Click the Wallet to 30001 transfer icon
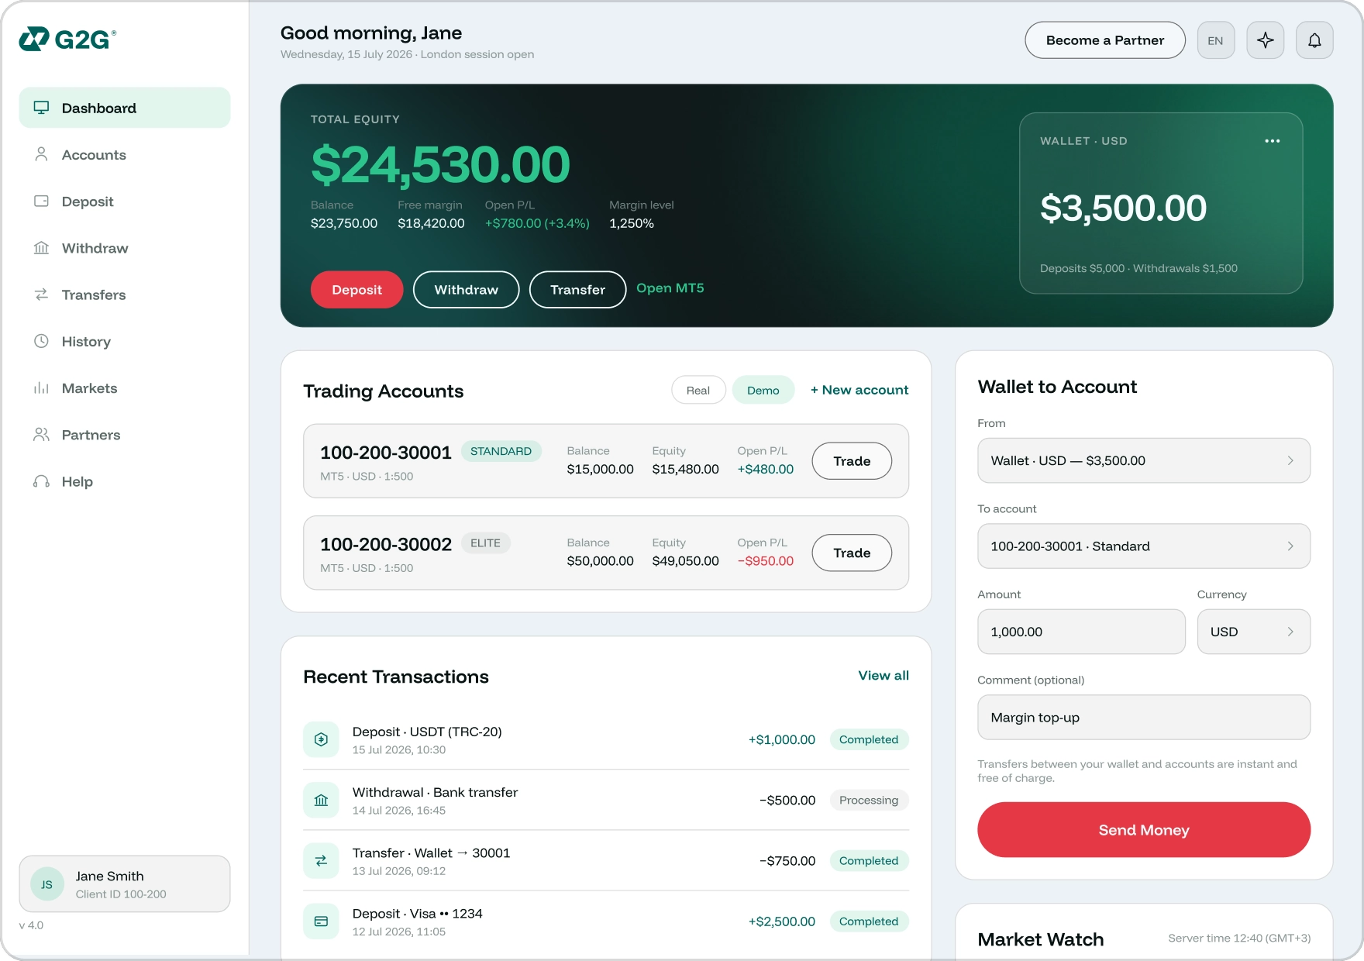The width and height of the screenshot is (1364, 961). pos(321,860)
